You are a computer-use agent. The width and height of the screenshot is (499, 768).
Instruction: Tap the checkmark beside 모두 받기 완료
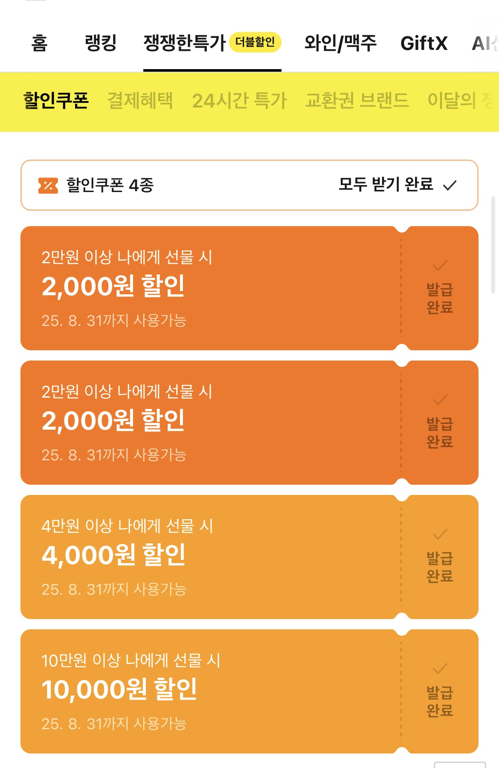pos(450,186)
